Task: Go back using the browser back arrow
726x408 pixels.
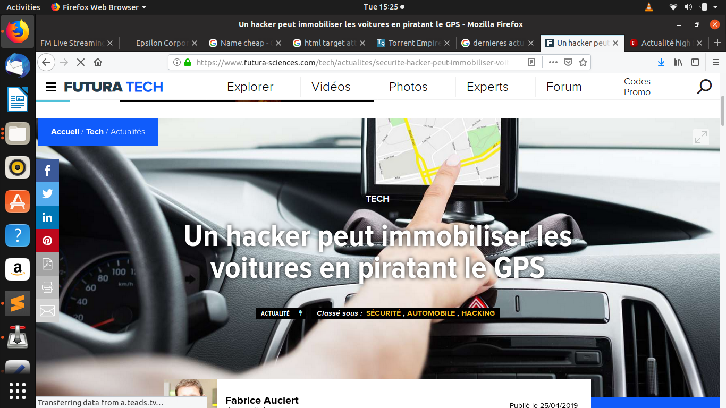Action: (x=46, y=62)
